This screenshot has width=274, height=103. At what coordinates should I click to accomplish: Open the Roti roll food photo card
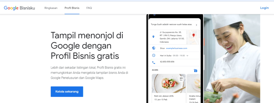tap(169, 83)
